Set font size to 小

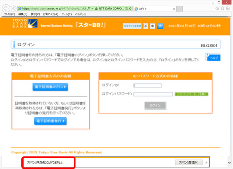coord(146,26)
